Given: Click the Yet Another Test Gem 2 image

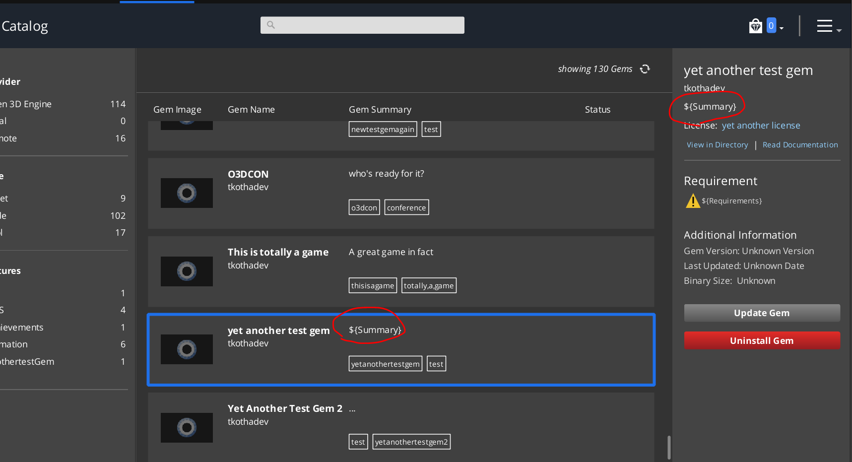Looking at the screenshot, I should [187, 427].
